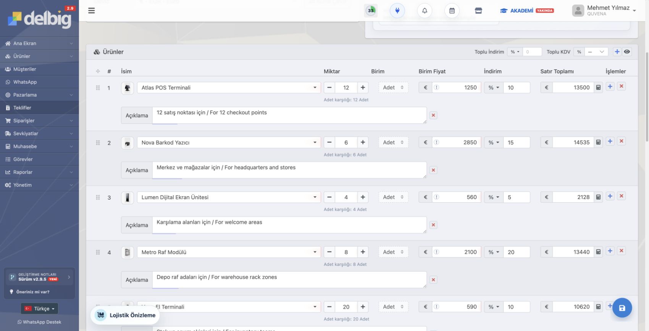Click the delbig logo

pos(39,18)
